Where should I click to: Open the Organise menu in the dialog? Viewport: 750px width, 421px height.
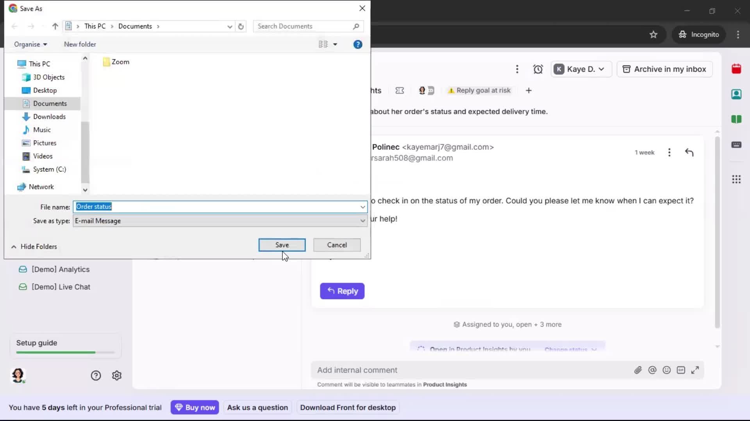tap(30, 44)
